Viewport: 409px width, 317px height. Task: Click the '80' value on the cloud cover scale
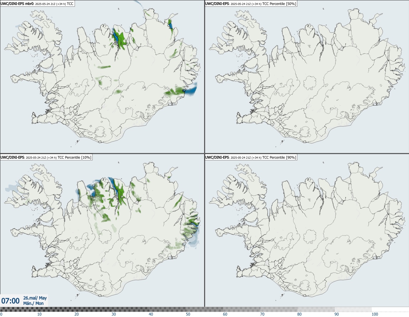tap(299, 314)
